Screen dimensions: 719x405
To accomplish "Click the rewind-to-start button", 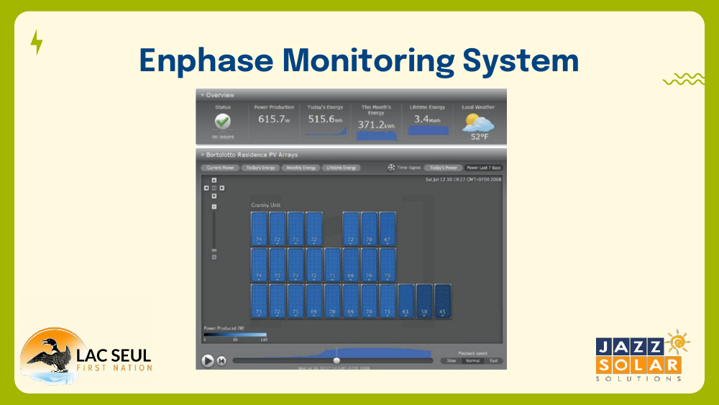I will [x=221, y=361].
